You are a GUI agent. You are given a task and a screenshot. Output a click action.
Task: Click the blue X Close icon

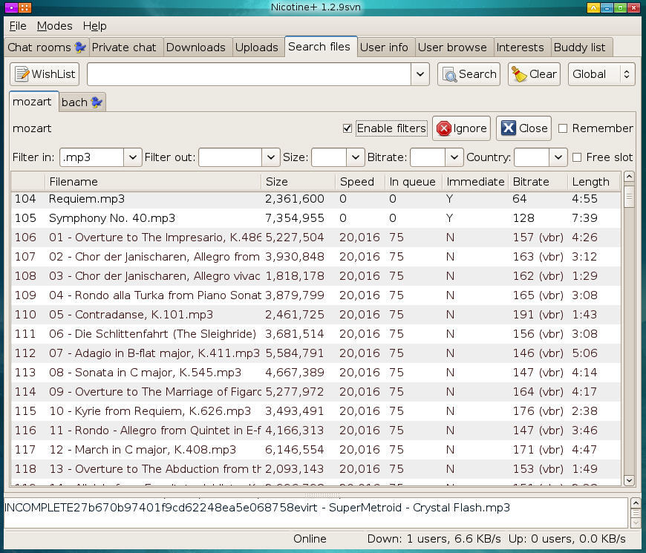pyautogui.click(x=509, y=128)
